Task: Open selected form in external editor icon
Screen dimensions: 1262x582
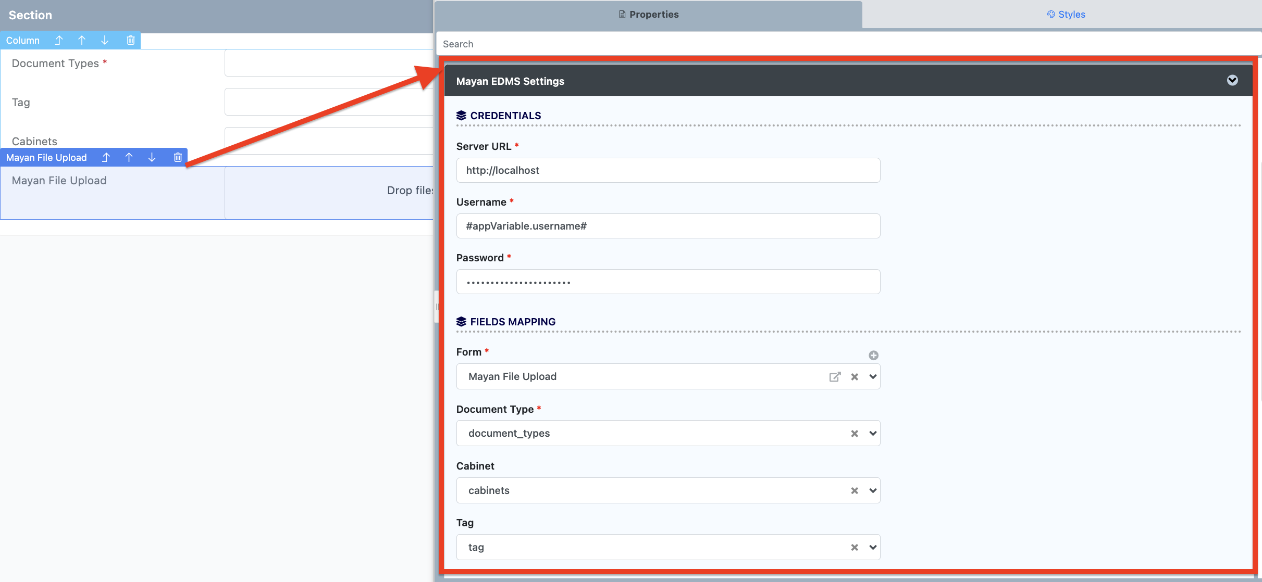Action: click(x=835, y=376)
